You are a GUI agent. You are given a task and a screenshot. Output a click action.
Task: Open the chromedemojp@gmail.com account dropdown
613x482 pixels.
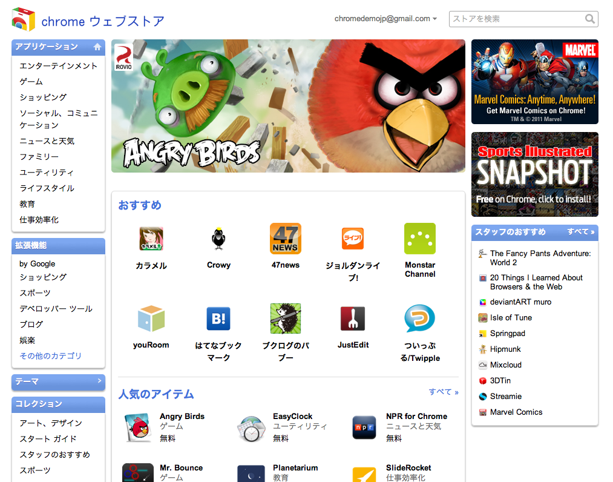(x=384, y=18)
